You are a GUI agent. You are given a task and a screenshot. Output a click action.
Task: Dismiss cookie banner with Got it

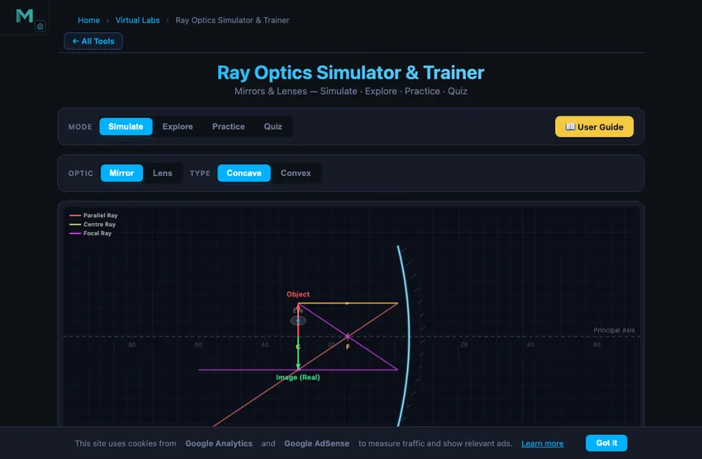607,442
